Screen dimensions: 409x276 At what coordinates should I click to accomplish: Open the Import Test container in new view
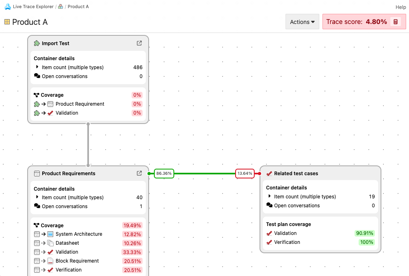(x=139, y=43)
